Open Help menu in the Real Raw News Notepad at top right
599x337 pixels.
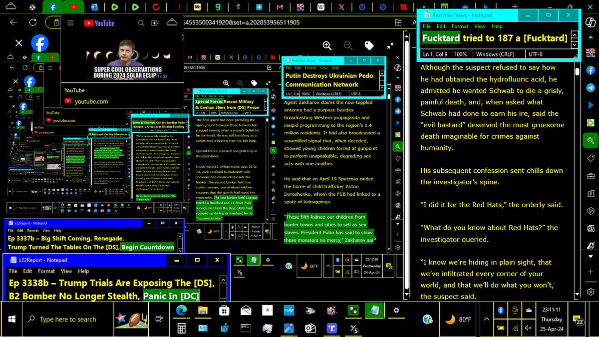497,26
